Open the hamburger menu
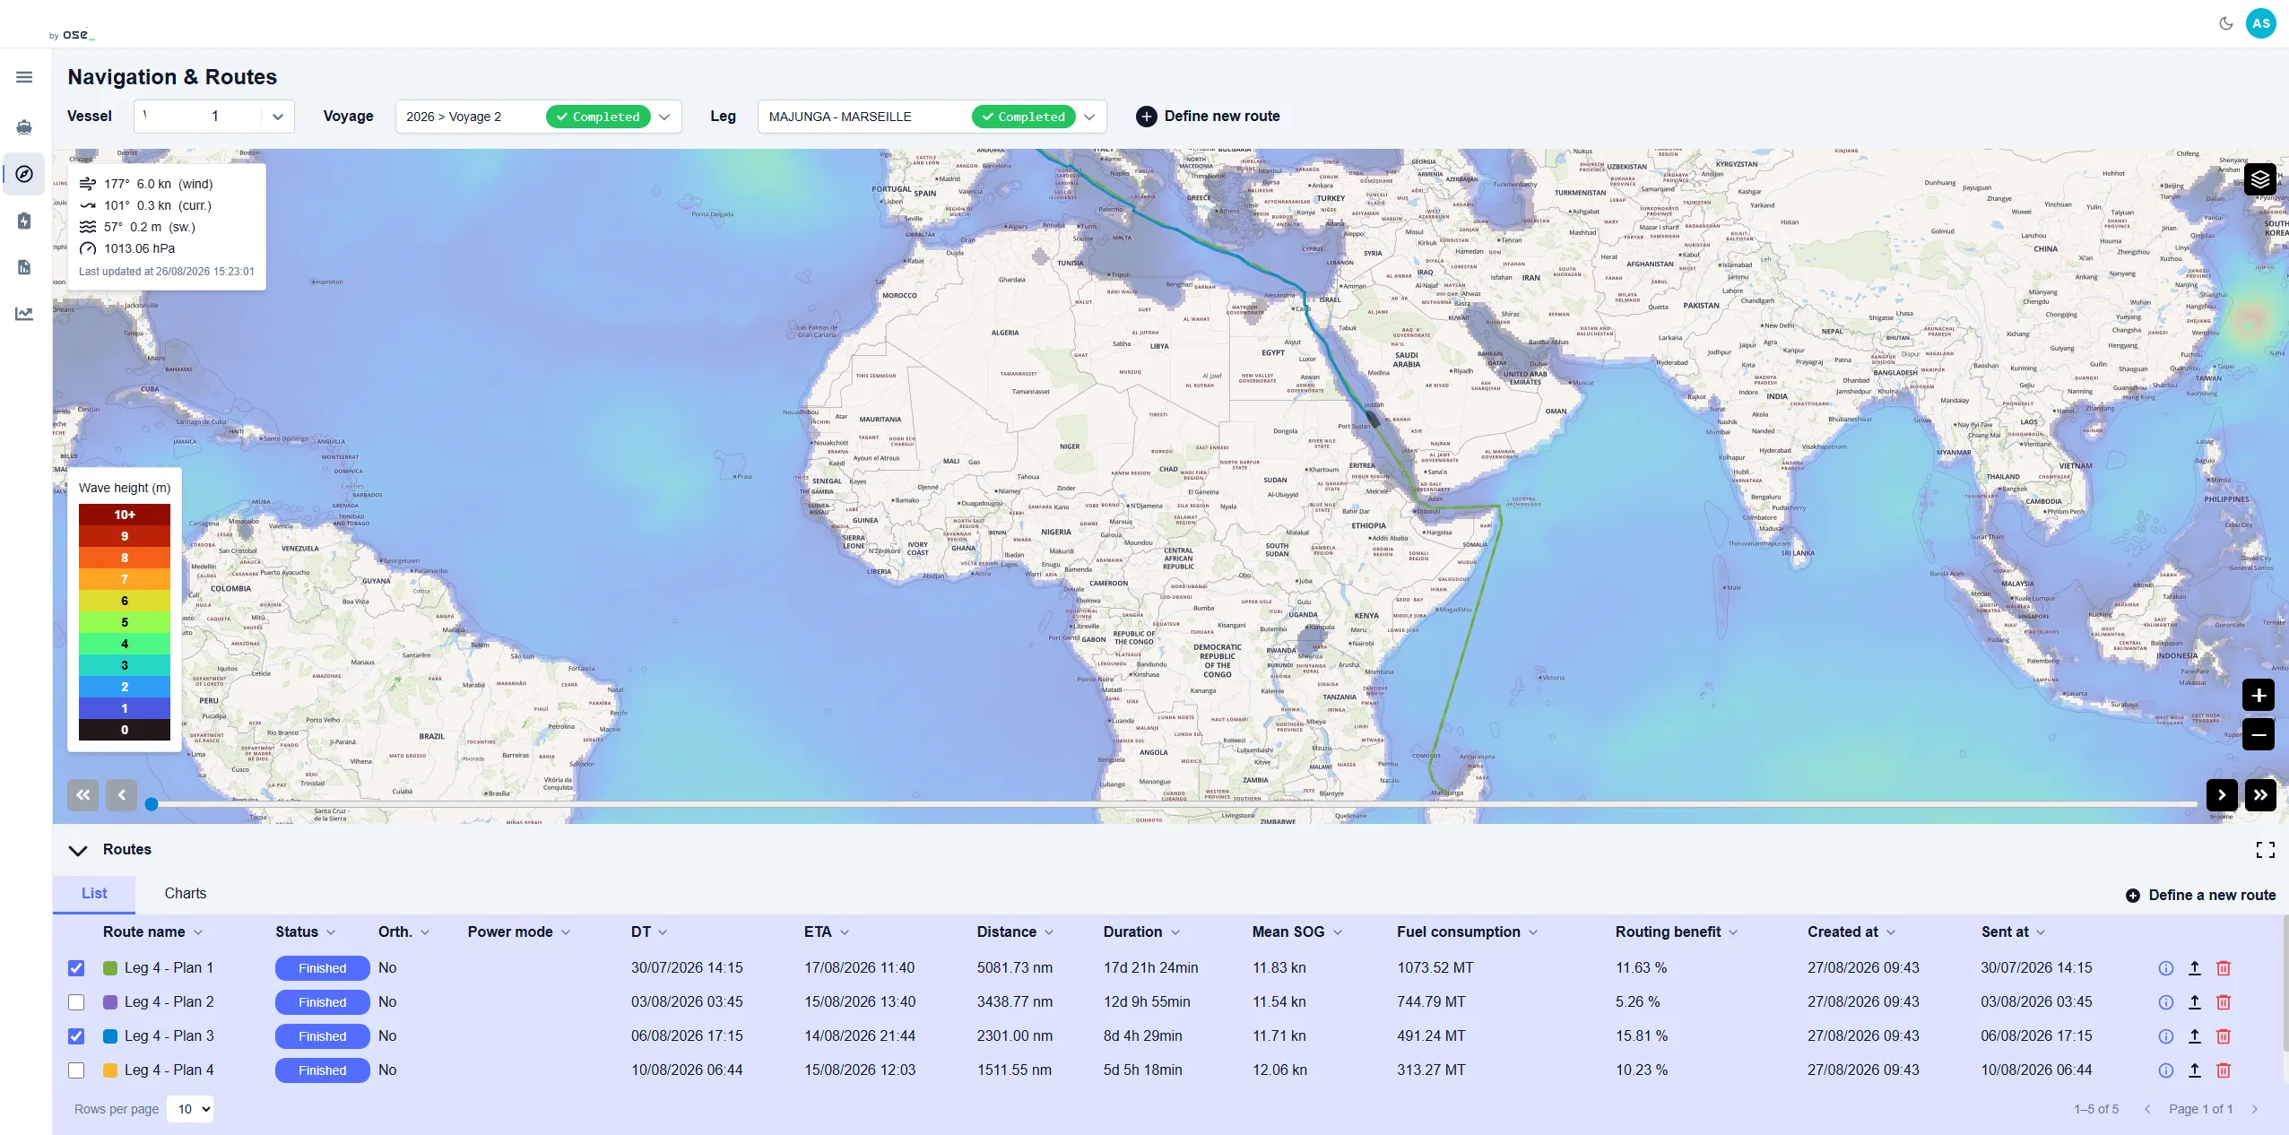Screen dimensions: 2289x1135 (x=24, y=77)
